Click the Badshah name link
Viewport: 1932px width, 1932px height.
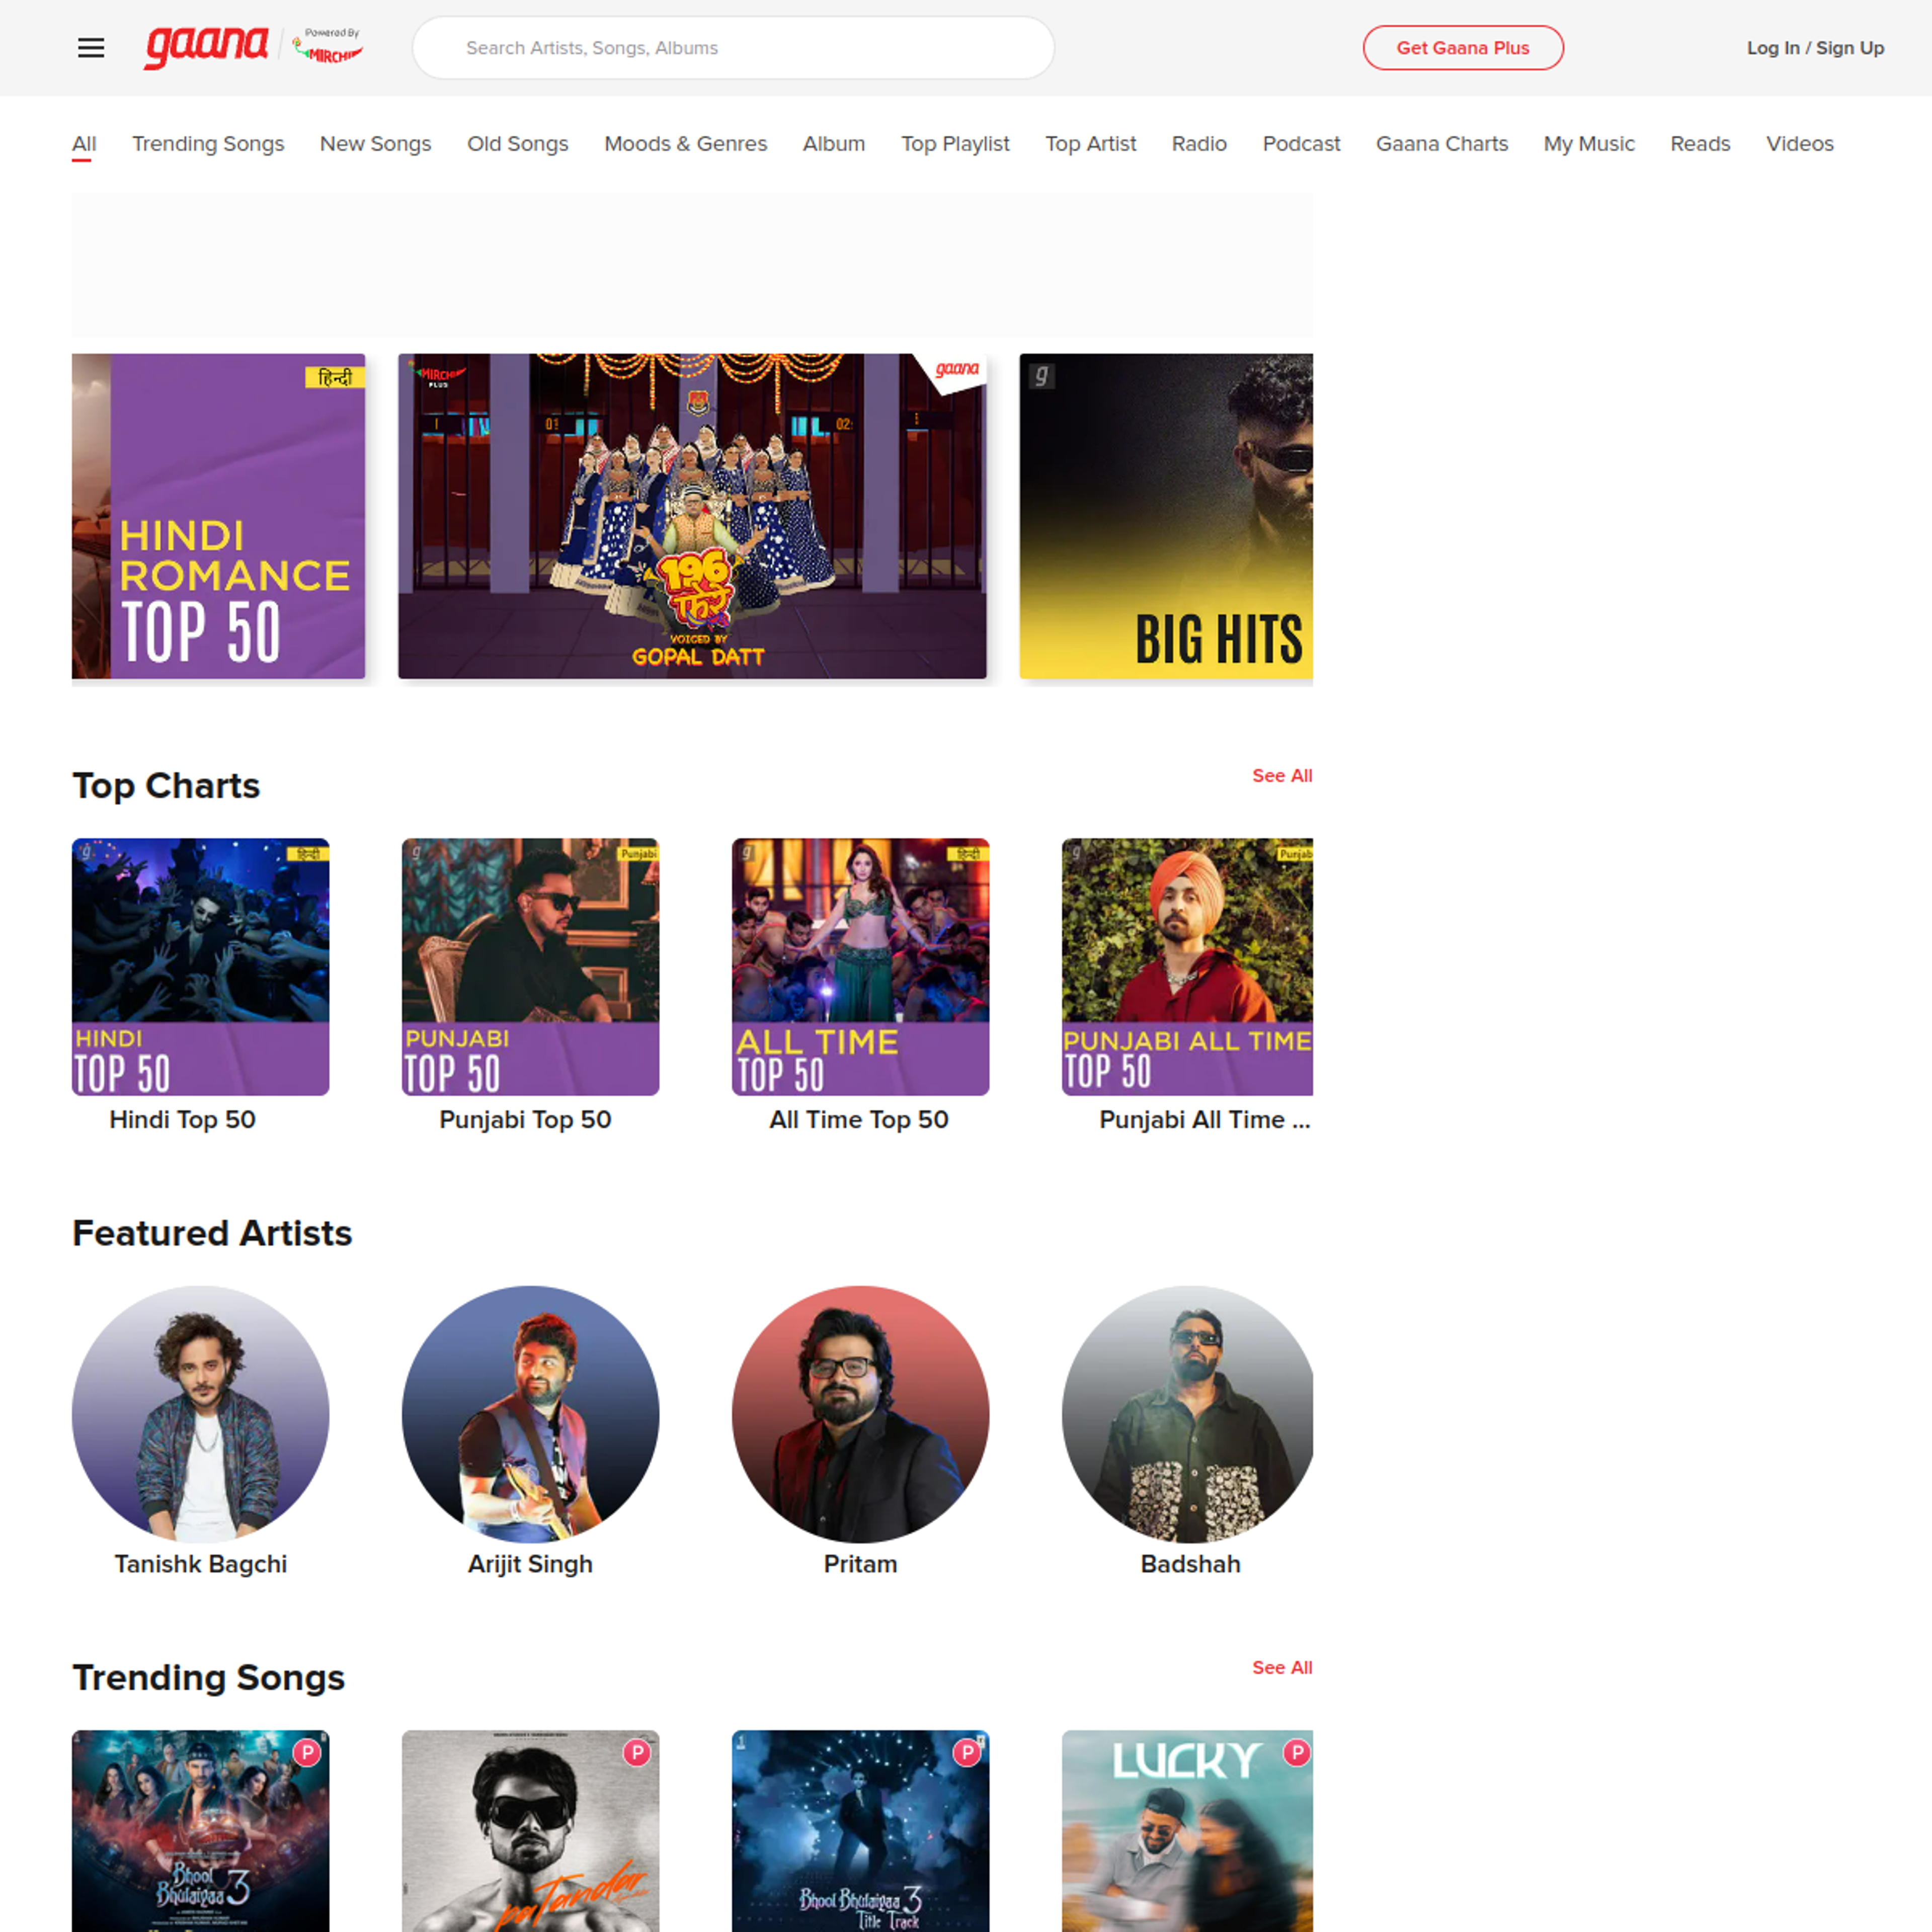[x=1190, y=1564]
